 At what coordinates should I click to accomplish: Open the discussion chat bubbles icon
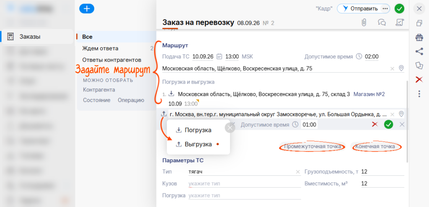[x=382, y=23]
